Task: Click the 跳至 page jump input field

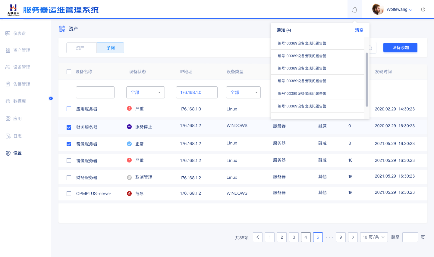Action: (410, 237)
